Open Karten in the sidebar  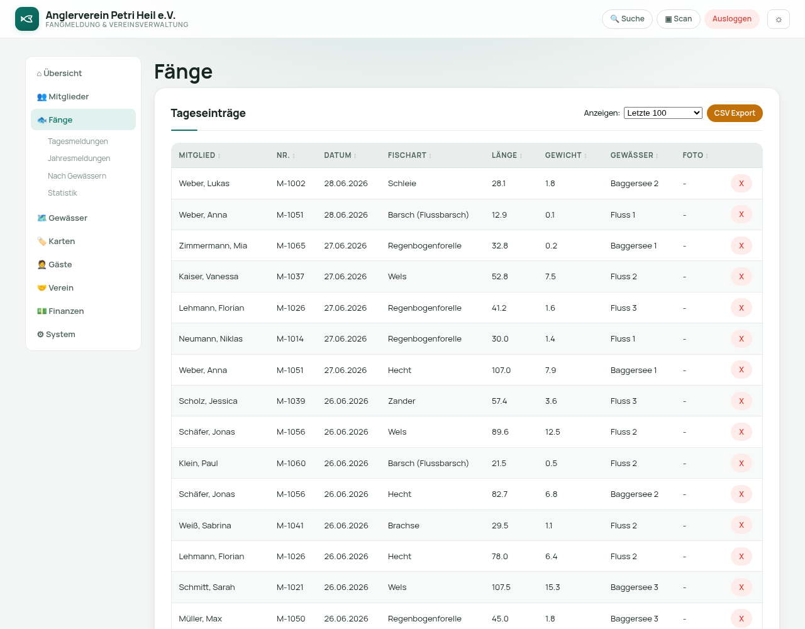point(83,242)
